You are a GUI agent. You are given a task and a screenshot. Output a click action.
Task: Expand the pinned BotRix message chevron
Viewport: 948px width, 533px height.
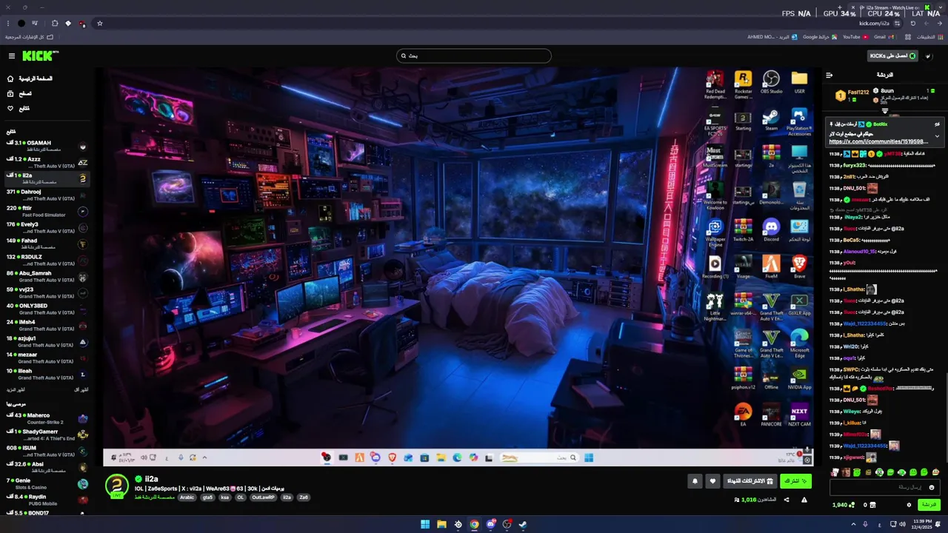[x=937, y=136]
